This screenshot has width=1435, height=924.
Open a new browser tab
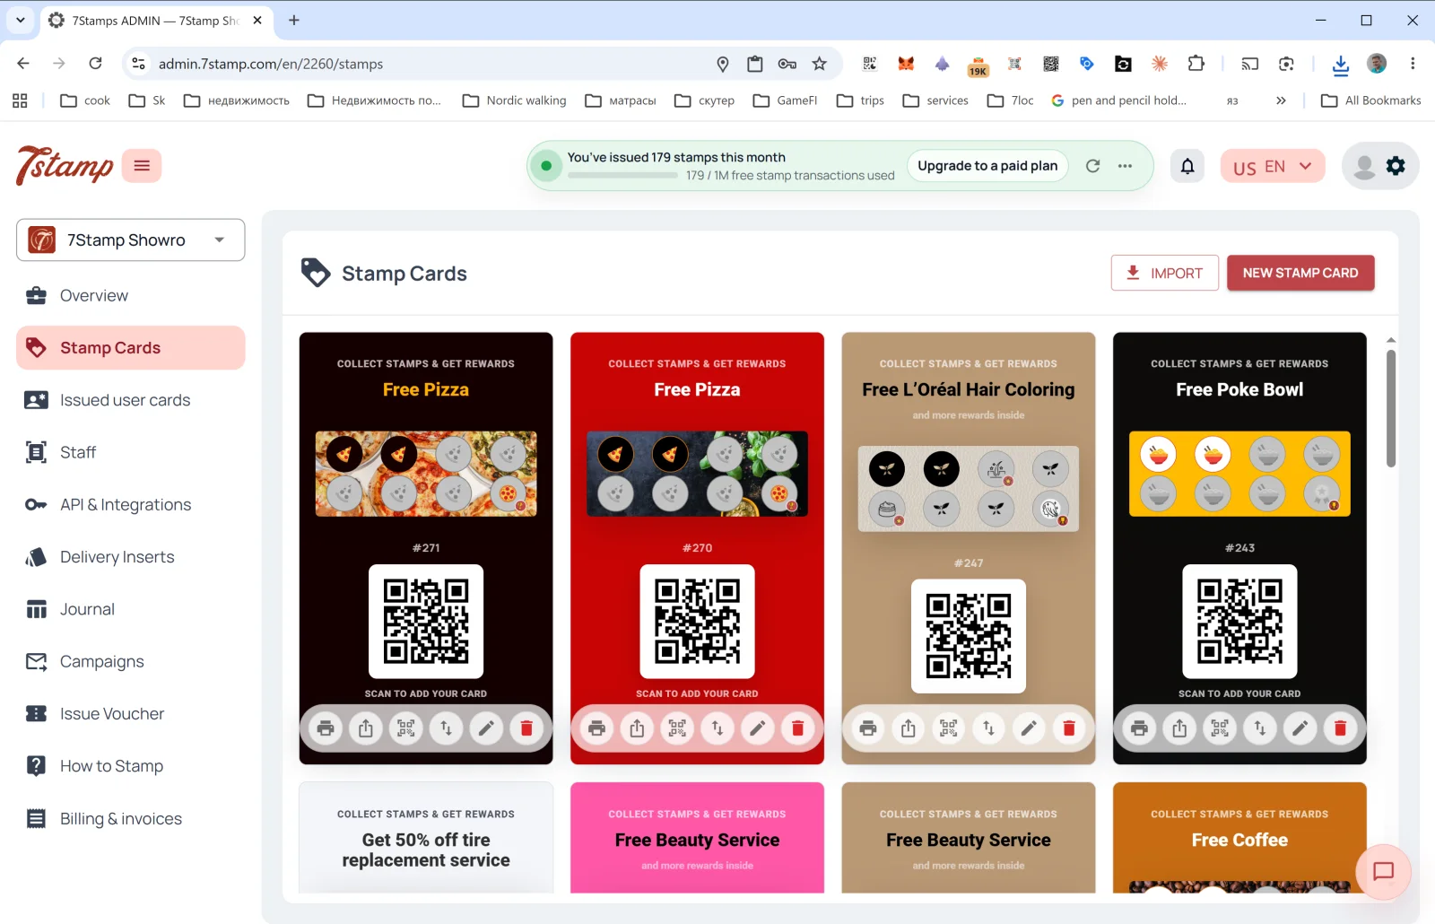pos(294,20)
